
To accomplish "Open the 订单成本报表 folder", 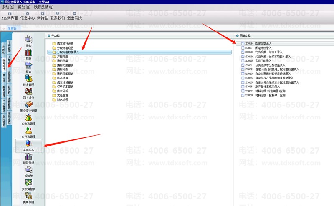I will [x=63, y=87].
